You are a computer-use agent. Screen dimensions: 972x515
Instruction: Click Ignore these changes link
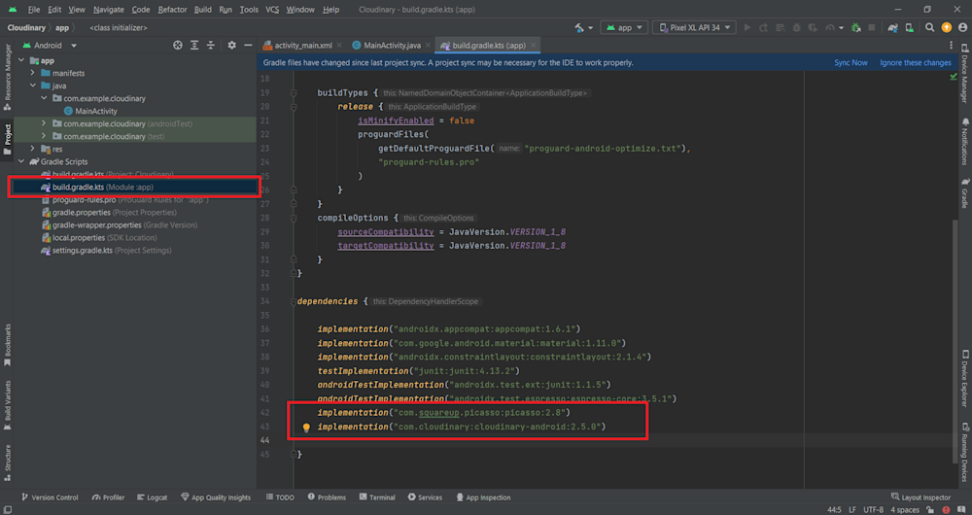pos(915,62)
